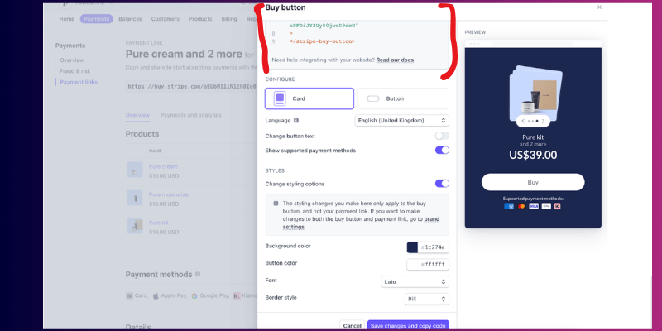Click the Google Pay logo under Payment methods
Viewport: 662px width, 331px height.
coord(194,296)
